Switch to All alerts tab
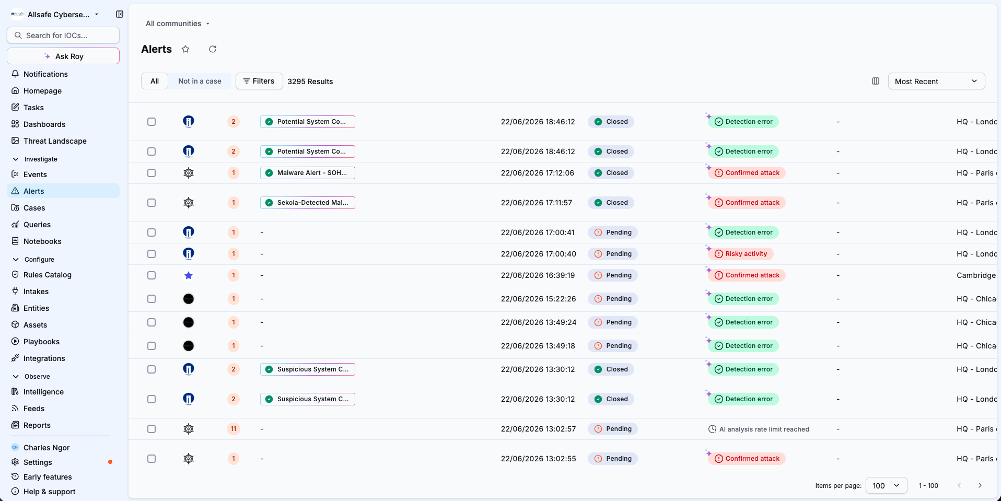 coord(155,81)
